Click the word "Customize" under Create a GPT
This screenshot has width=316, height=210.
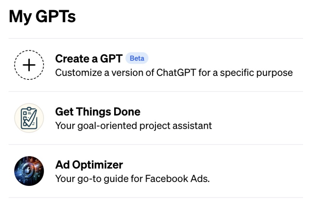[x=76, y=73]
